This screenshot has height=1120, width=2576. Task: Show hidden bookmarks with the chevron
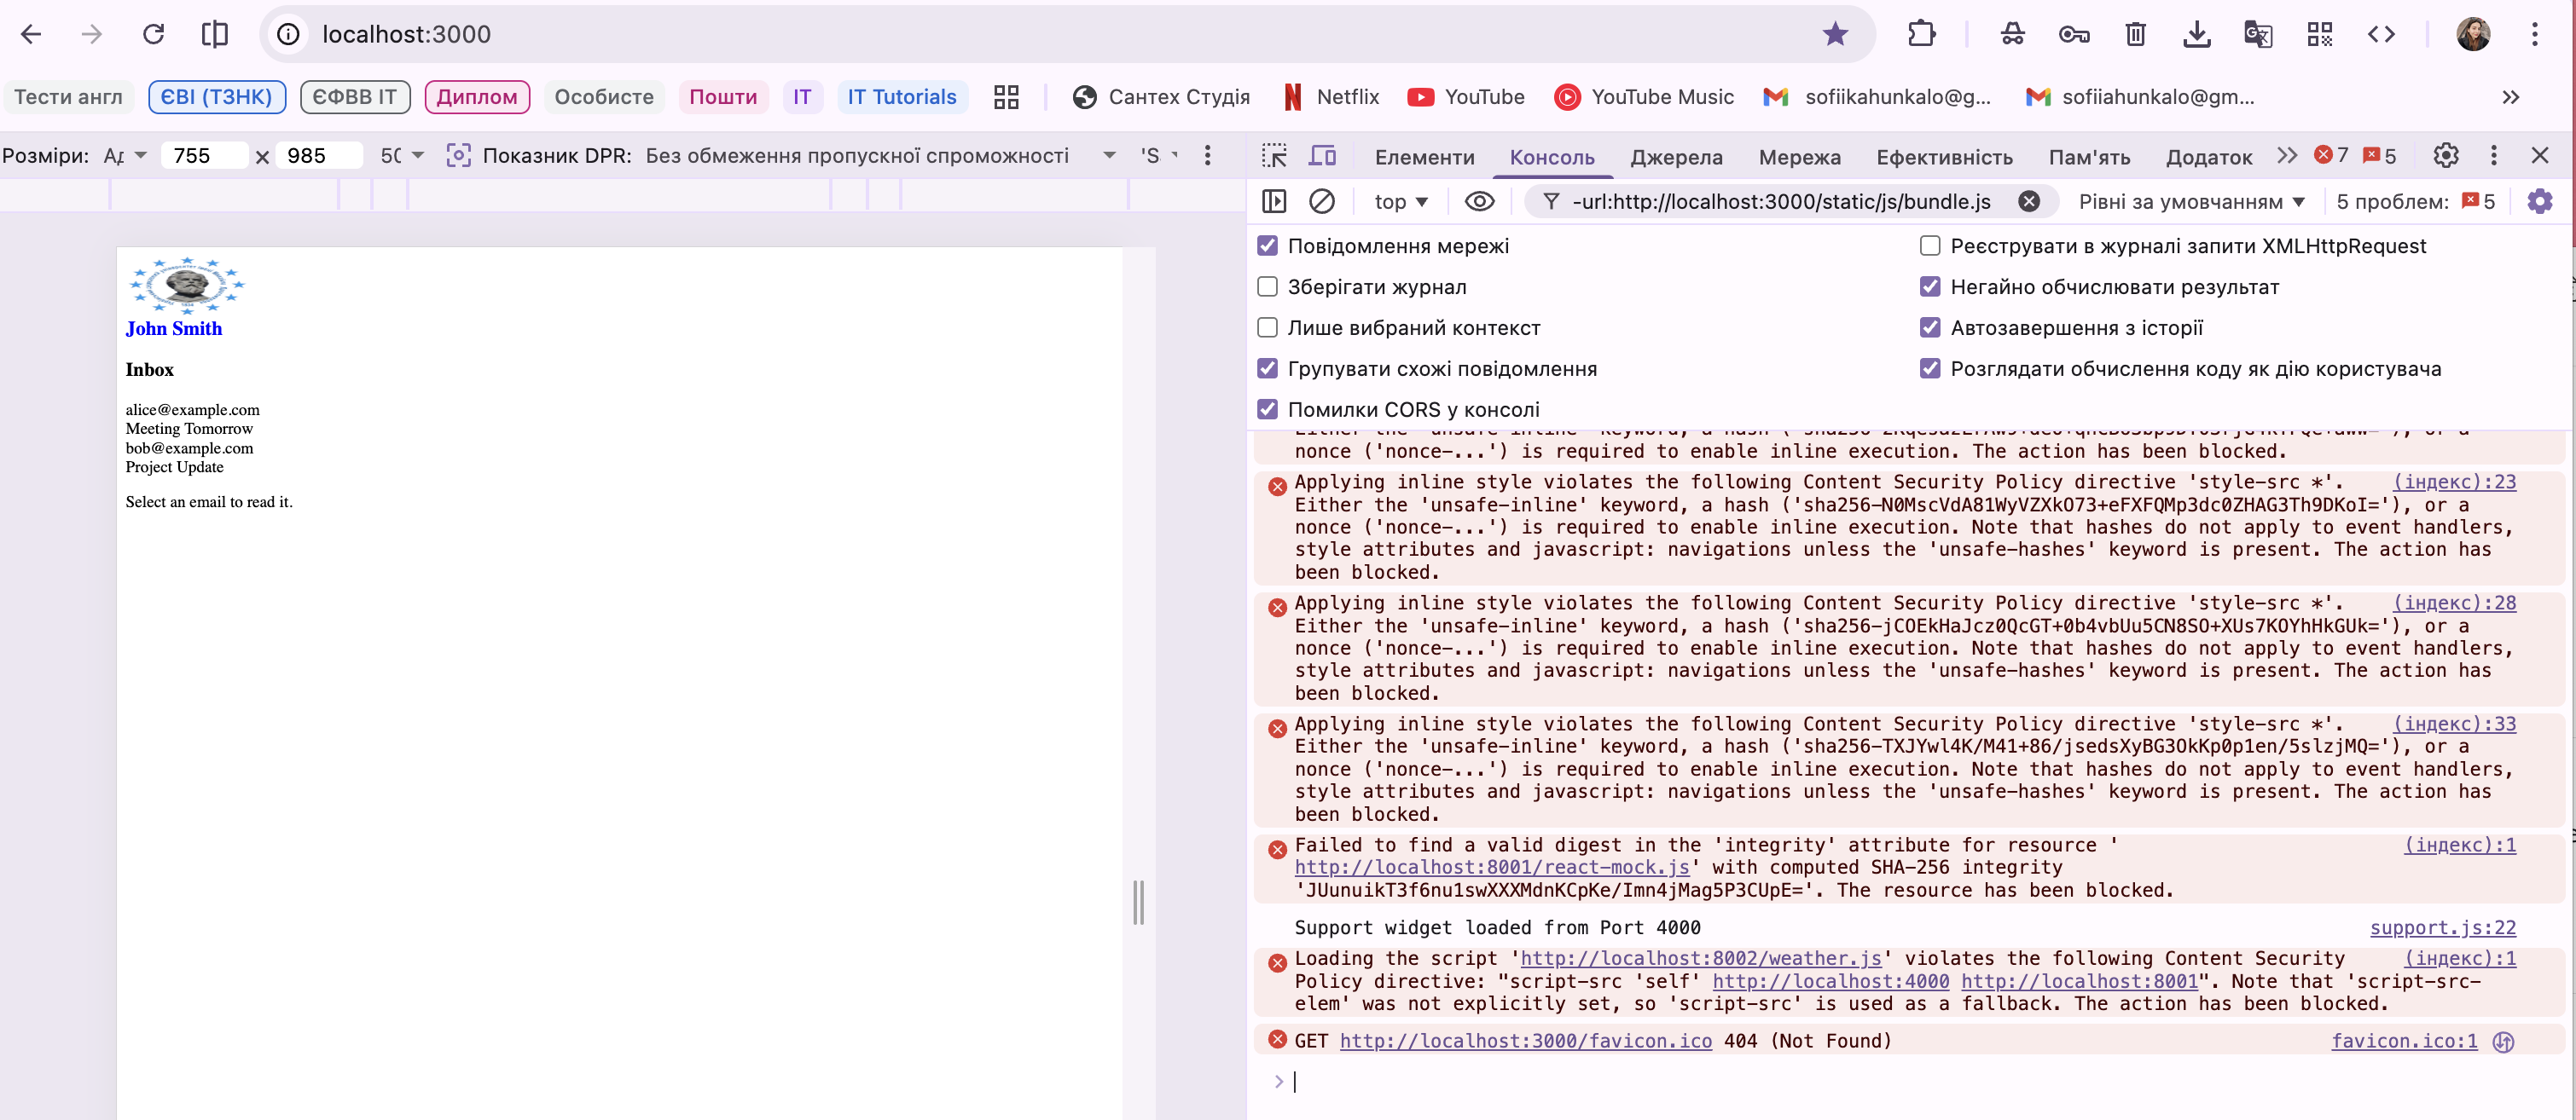click(2510, 97)
